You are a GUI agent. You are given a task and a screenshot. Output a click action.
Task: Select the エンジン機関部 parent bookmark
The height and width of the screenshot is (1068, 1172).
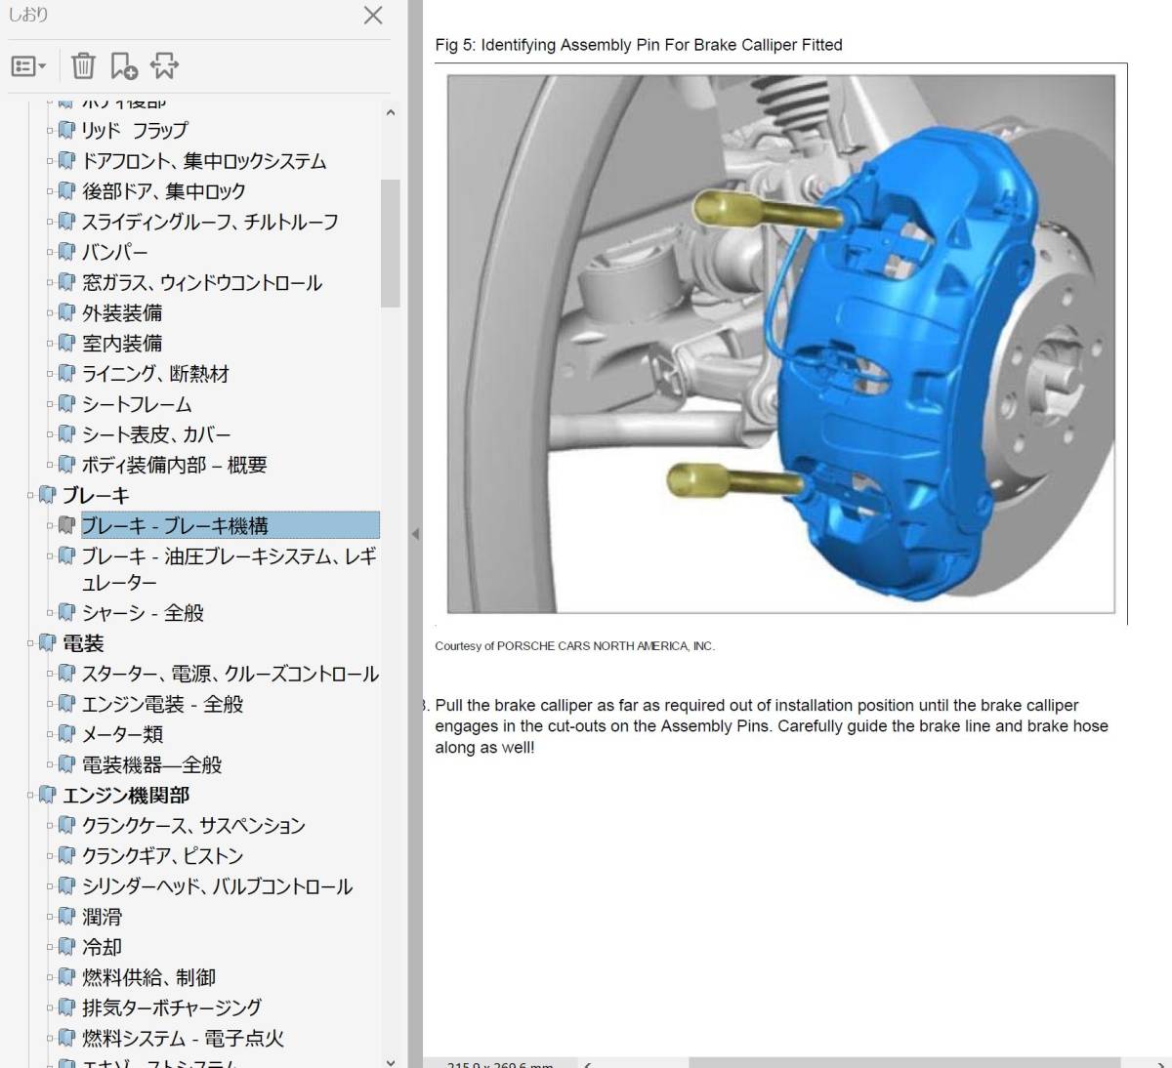(x=126, y=796)
